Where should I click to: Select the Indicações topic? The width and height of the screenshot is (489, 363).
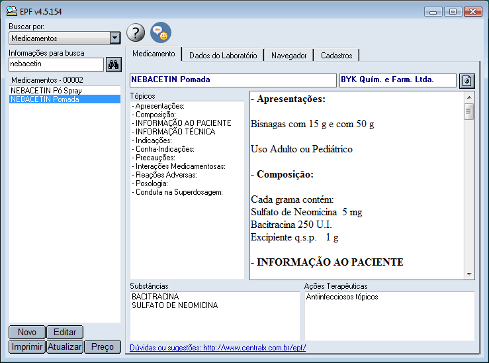point(152,140)
